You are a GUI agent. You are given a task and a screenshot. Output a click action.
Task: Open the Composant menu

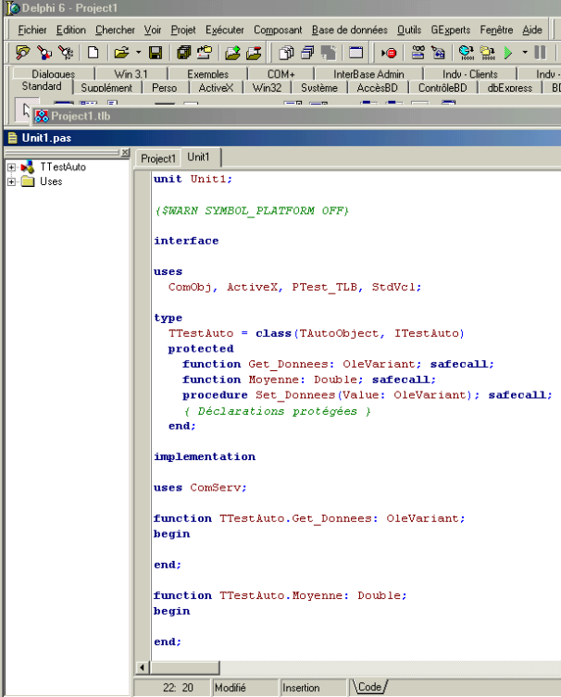[278, 30]
